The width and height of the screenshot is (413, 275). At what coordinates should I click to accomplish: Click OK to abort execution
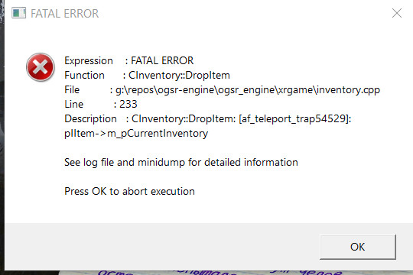[358, 247]
